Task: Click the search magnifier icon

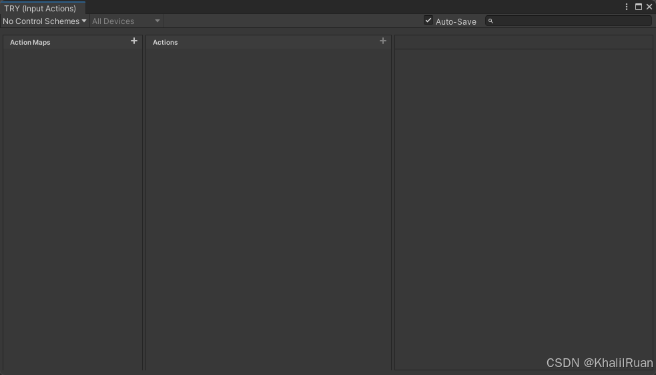Action: point(490,21)
